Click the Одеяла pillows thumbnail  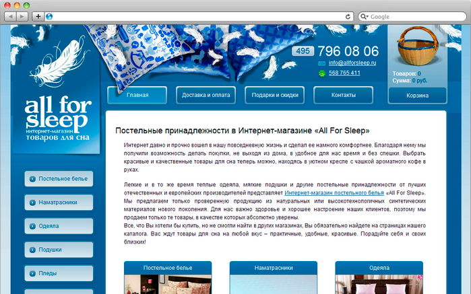[379, 285]
